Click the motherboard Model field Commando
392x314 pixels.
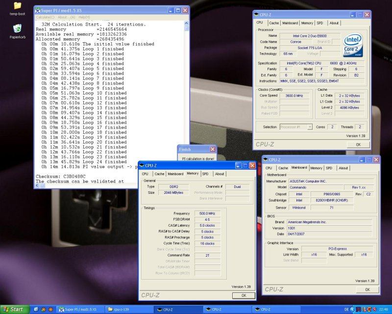click(316, 187)
